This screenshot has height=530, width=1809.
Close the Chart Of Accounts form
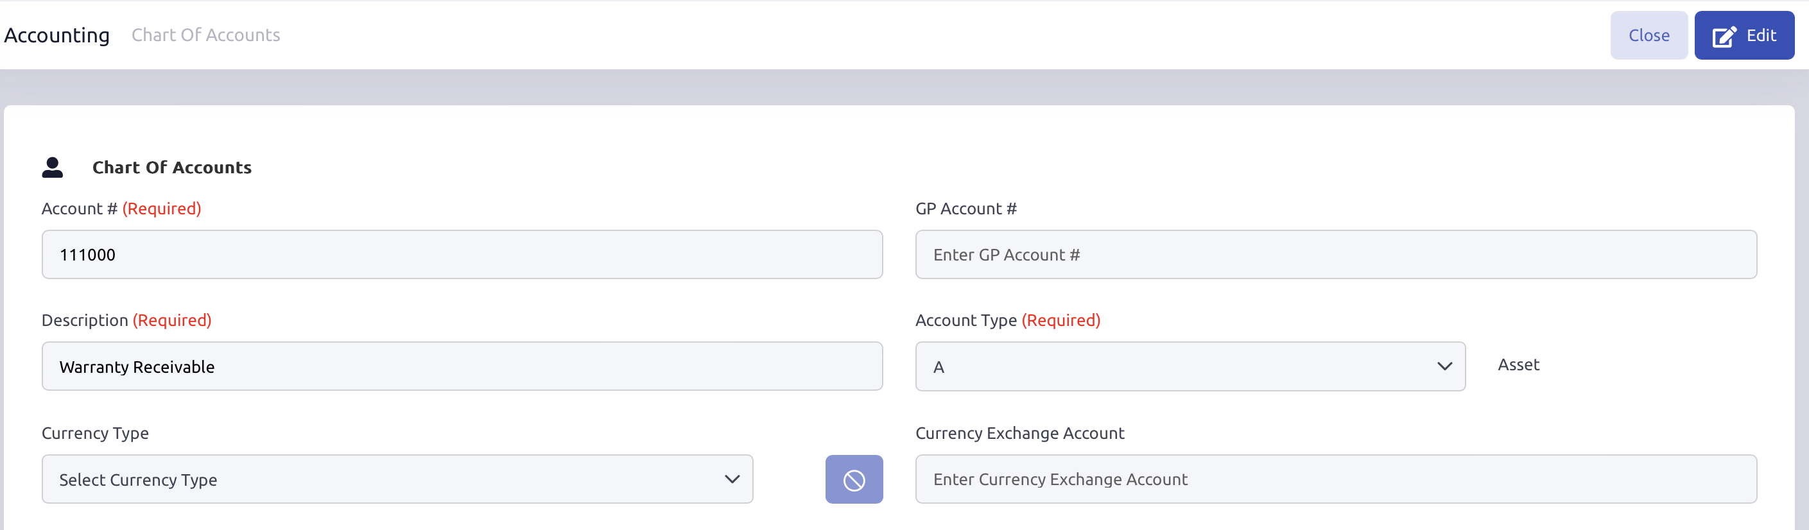point(1649,35)
